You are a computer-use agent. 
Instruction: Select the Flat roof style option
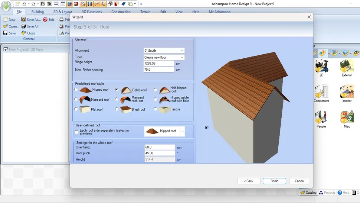[x=76, y=109]
